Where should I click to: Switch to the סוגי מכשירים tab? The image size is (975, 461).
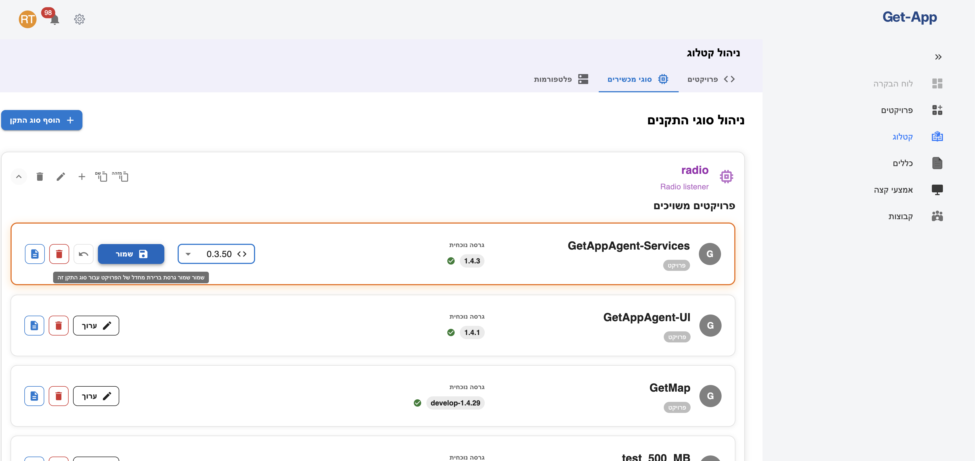pyautogui.click(x=638, y=79)
